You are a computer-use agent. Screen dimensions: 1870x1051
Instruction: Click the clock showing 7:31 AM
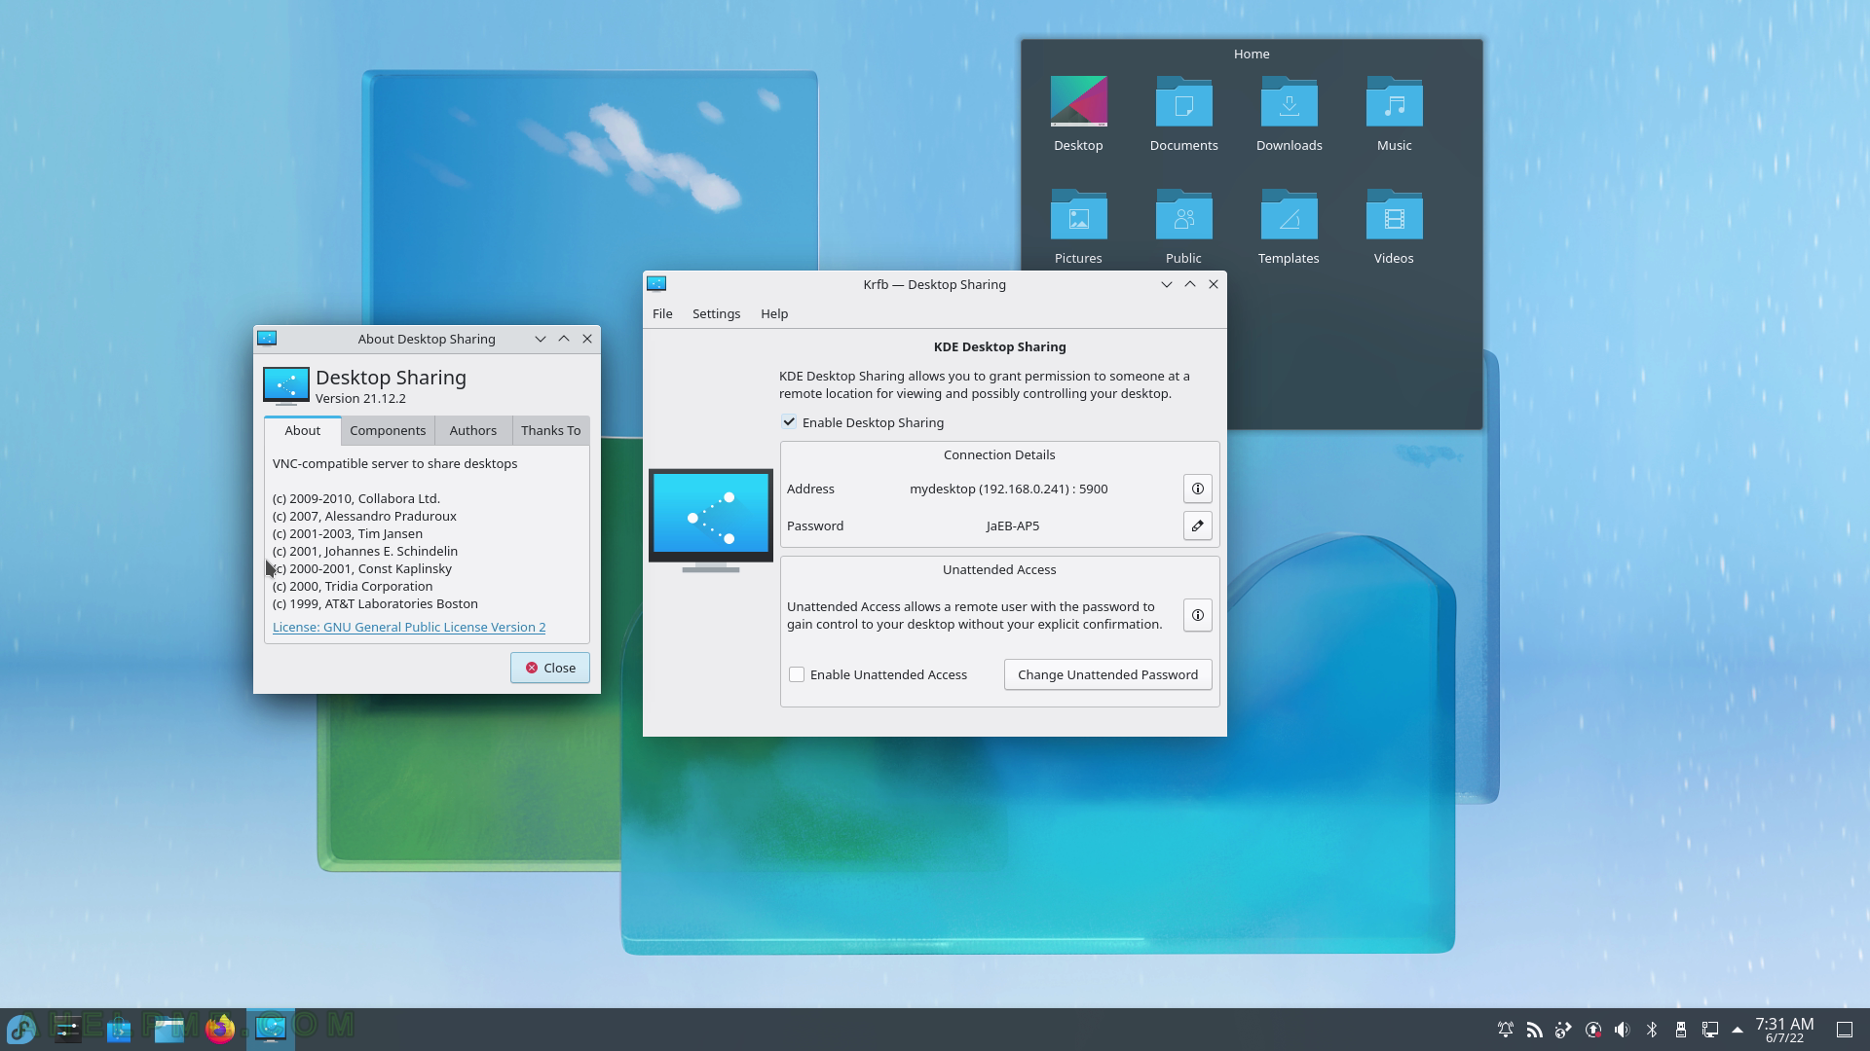[1784, 1030]
